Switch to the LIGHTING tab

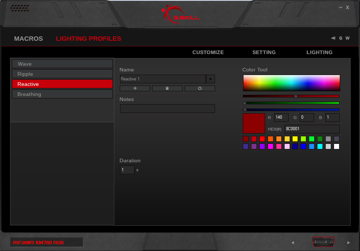coord(319,52)
